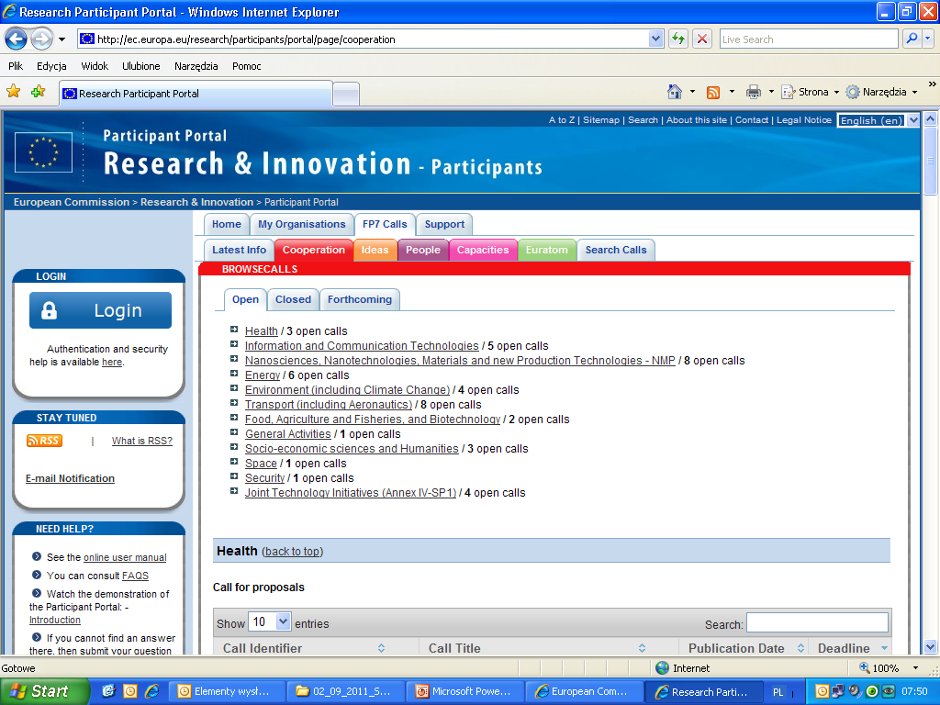This screenshot has width=940, height=705.
Task: Select the Ideas programme tab
Action: pos(375,250)
